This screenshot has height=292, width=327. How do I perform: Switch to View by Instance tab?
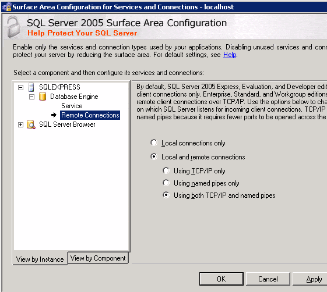(x=40, y=259)
